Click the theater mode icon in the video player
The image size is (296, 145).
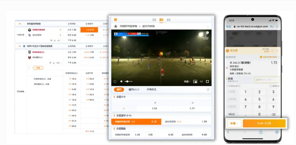(202, 81)
